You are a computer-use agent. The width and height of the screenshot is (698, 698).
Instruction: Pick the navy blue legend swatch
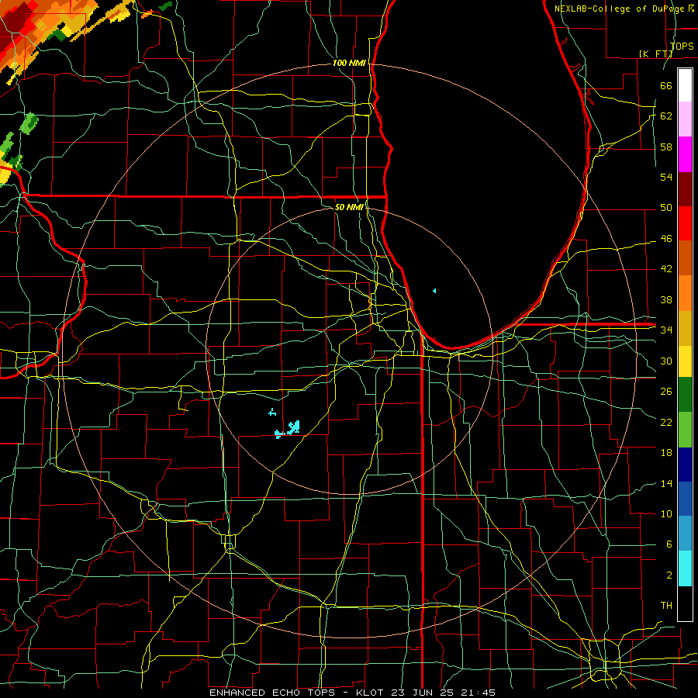click(x=685, y=465)
